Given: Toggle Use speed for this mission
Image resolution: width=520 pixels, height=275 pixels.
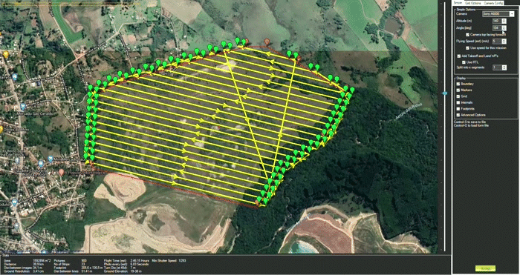Looking at the screenshot, I should coord(467,48).
